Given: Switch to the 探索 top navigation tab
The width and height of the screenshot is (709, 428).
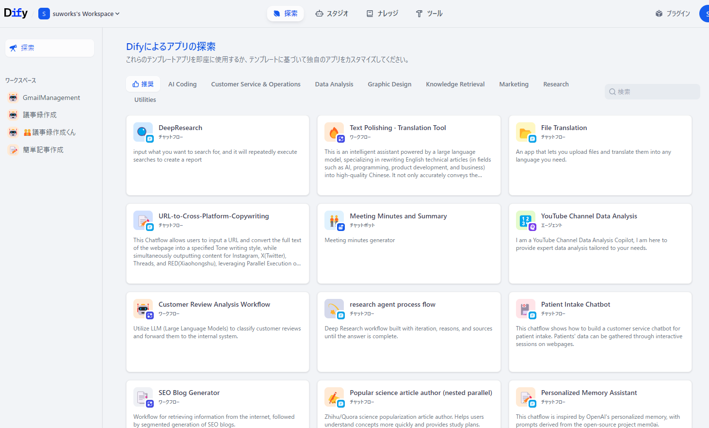Looking at the screenshot, I should (x=285, y=14).
